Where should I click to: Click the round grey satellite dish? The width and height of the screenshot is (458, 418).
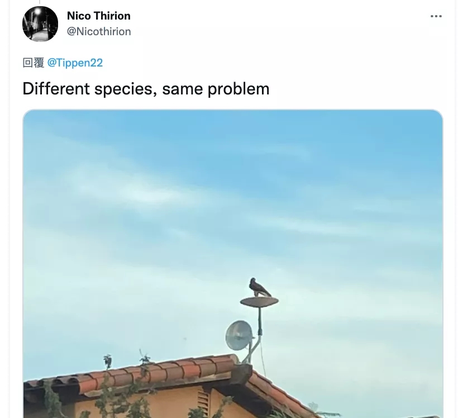tap(238, 335)
